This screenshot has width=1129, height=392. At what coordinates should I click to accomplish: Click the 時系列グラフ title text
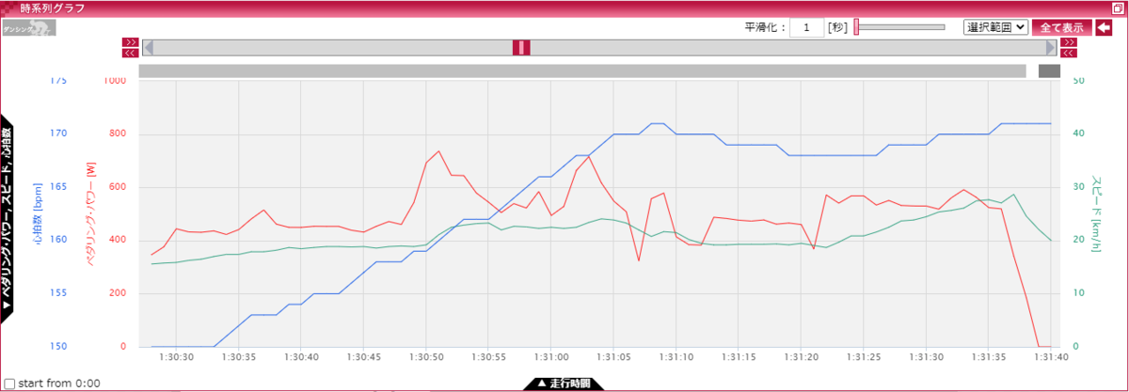53,8
